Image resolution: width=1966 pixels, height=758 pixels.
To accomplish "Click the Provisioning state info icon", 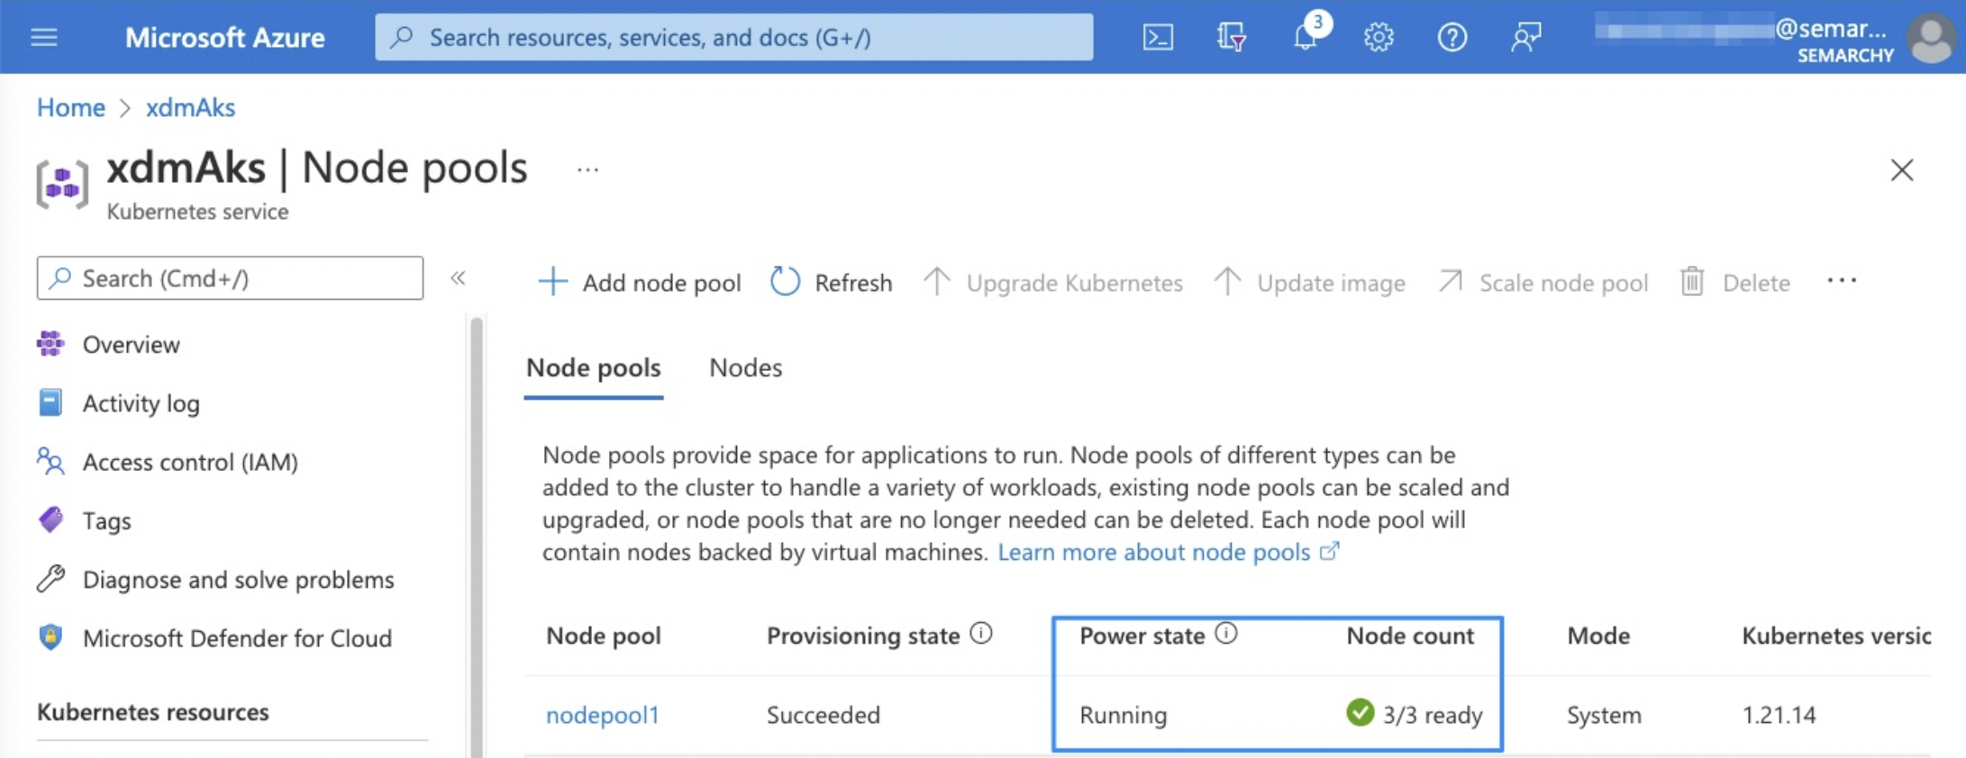I will (x=981, y=634).
